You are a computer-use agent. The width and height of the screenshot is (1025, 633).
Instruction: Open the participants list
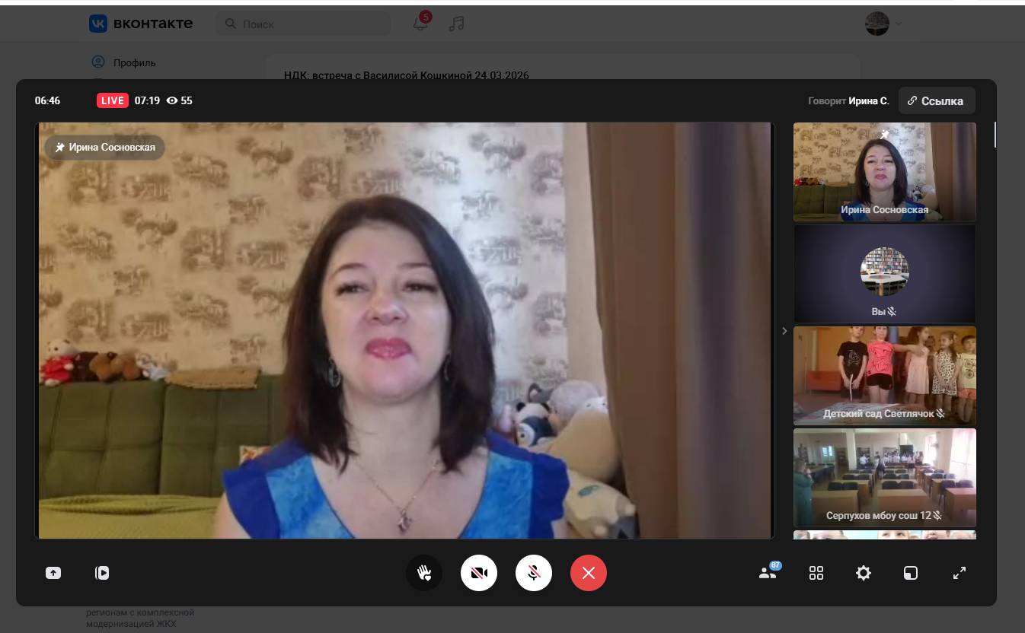(768, 573)
